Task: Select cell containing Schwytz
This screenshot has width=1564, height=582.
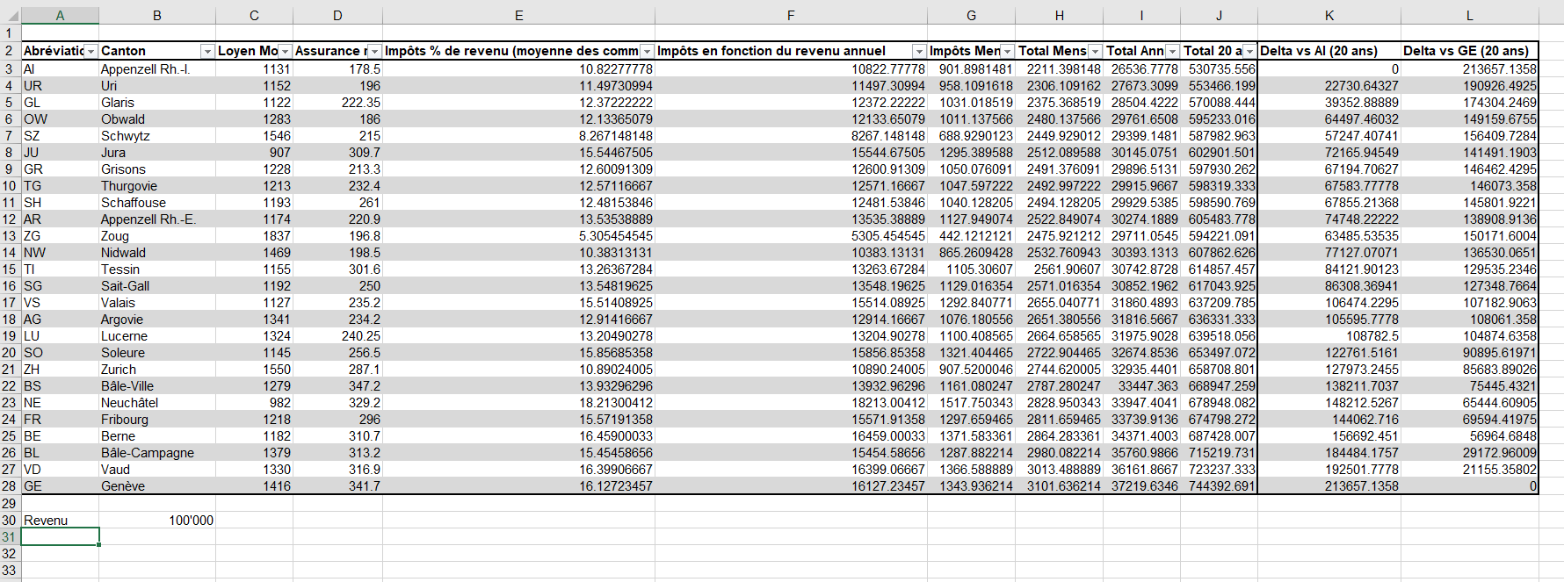Action: point(156,136)
